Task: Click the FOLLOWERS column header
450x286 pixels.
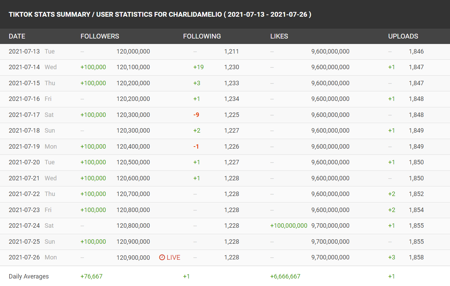Action: (x=100, y=36)
